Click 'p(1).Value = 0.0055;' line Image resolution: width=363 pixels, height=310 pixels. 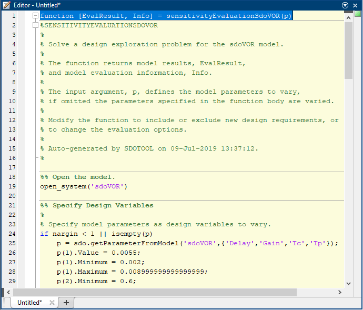(98, 253)
